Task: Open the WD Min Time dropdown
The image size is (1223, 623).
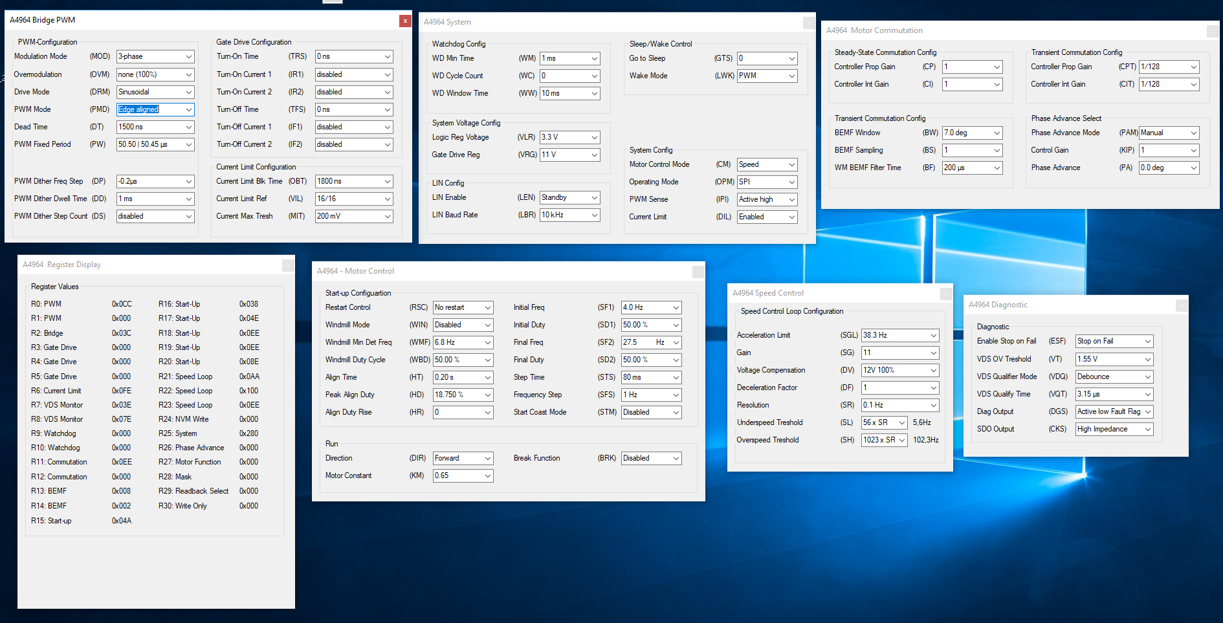Action: [570, 58]
